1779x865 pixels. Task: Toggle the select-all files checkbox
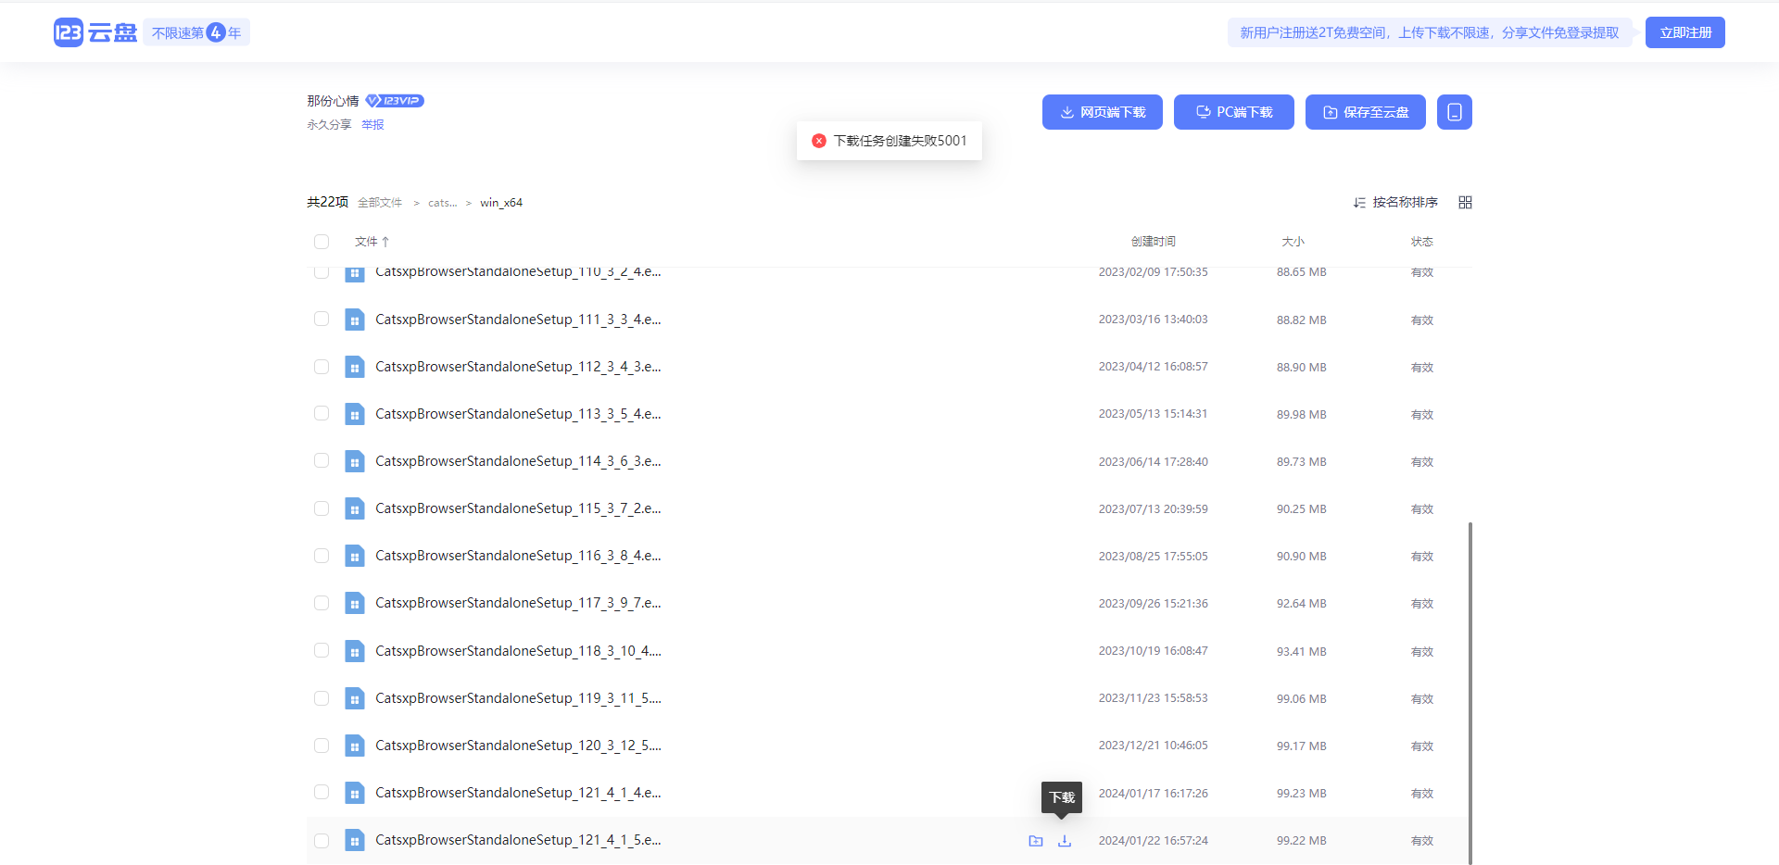[x=322, y=242]
